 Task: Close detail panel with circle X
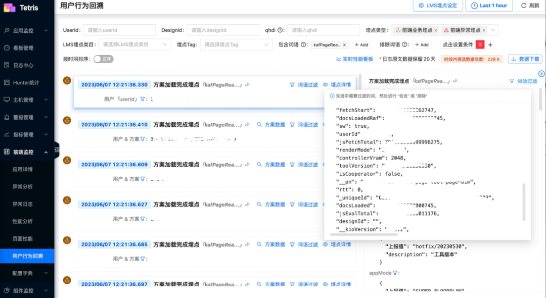[x=541, y=74]
